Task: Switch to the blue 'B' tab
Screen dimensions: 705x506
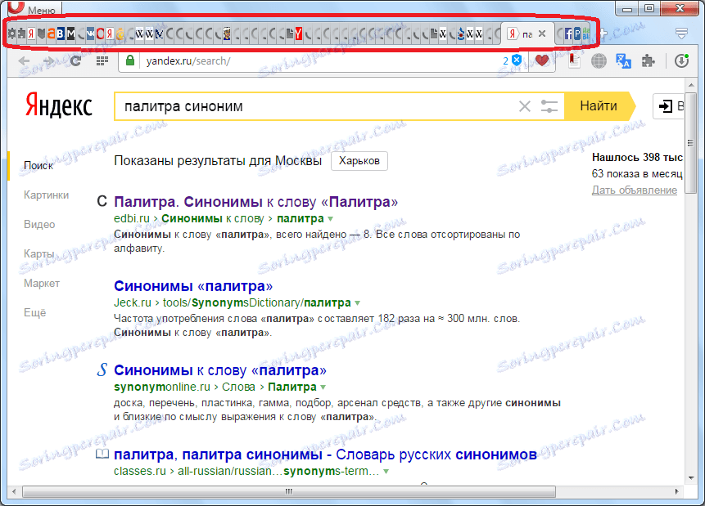Action: click(61, 34)
